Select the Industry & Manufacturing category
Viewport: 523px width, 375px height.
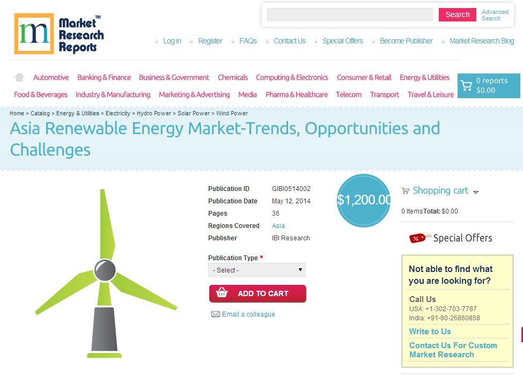pos(113,95)
